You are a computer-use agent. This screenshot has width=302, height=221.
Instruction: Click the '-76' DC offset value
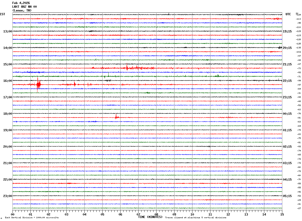[x=299, y=113]
